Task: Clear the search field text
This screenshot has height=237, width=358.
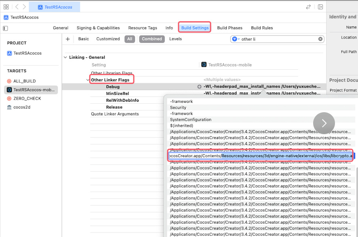Action: click(320, 39)
